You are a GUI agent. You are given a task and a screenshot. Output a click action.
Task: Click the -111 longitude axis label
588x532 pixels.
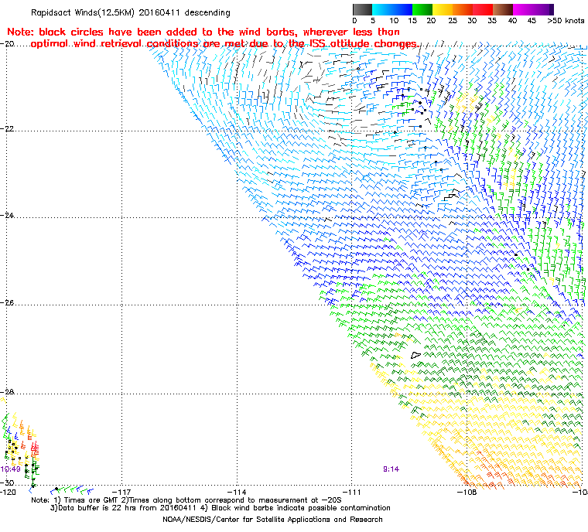point(352,493)
